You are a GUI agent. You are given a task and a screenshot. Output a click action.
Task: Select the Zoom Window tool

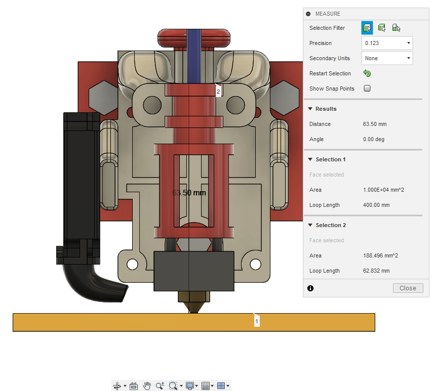point(173,385)
